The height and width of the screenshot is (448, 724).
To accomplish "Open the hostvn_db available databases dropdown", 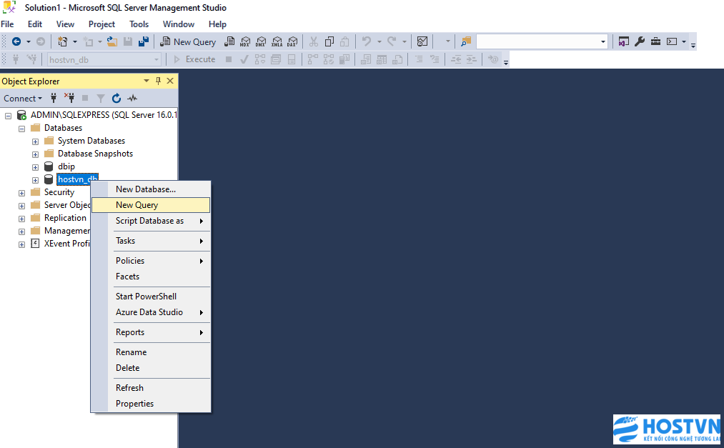I will coord(156,59).
